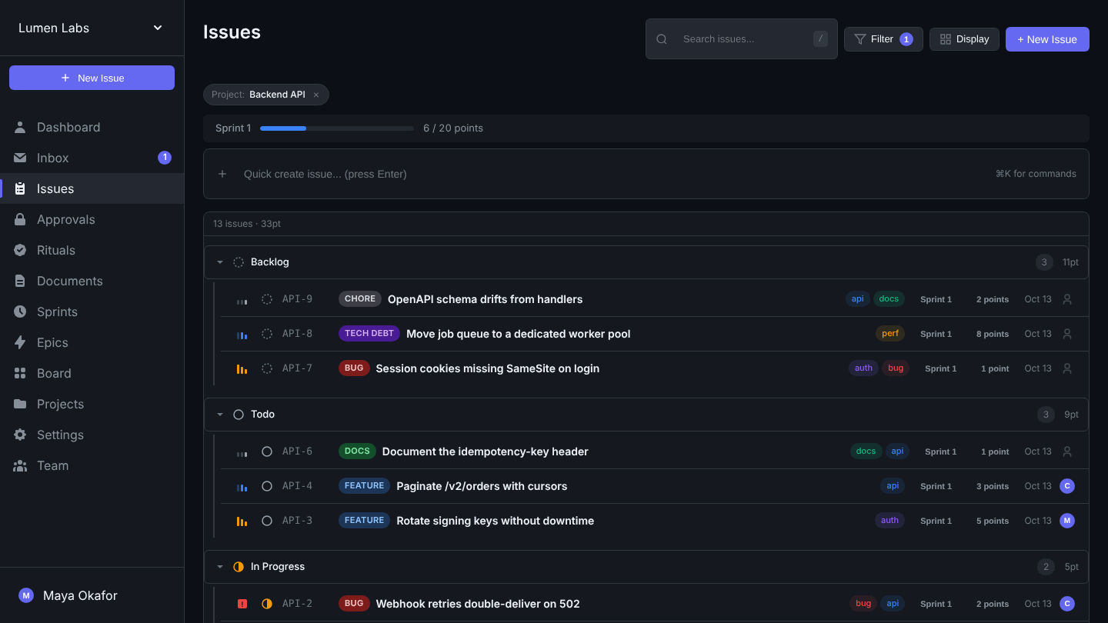Click the Sprint 1 progress bar
The width and height of the screenshot is (1108, 623).
tap(337, 128)
